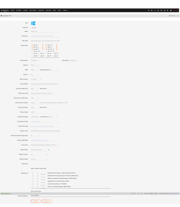Screen dimensions: 180x207
Task: Check Optional for Lenovo Optical Mouse
Action: [37, 184]
